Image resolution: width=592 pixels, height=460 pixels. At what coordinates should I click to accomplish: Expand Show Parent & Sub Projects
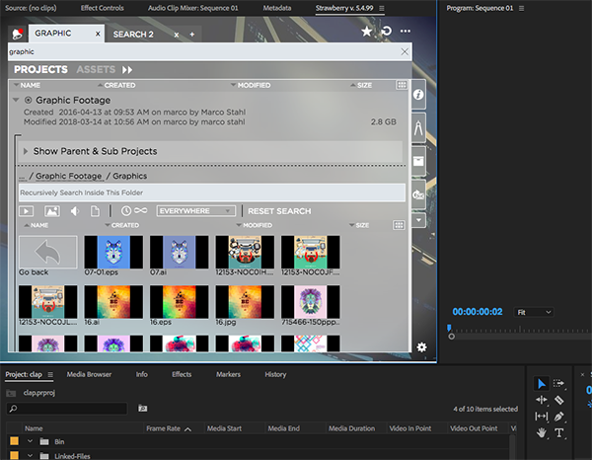tap(27, 151)
